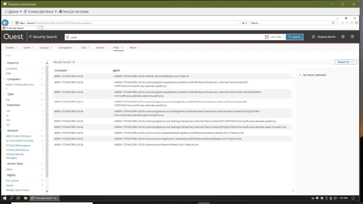Filter by Full control rights
The width and height of the screenshot is (363, 204).
(12, 181)
